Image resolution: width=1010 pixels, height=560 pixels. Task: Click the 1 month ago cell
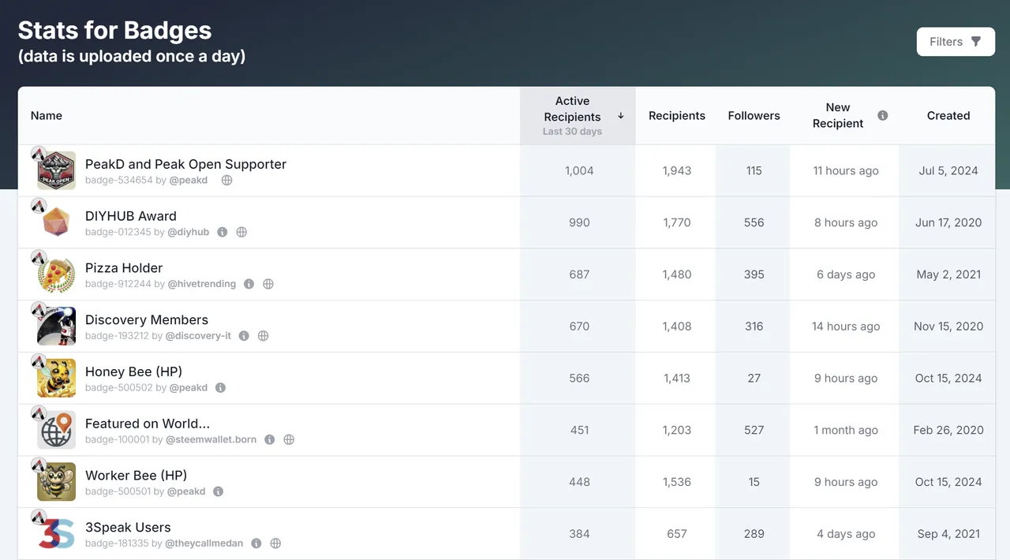(x=846, y=431)
